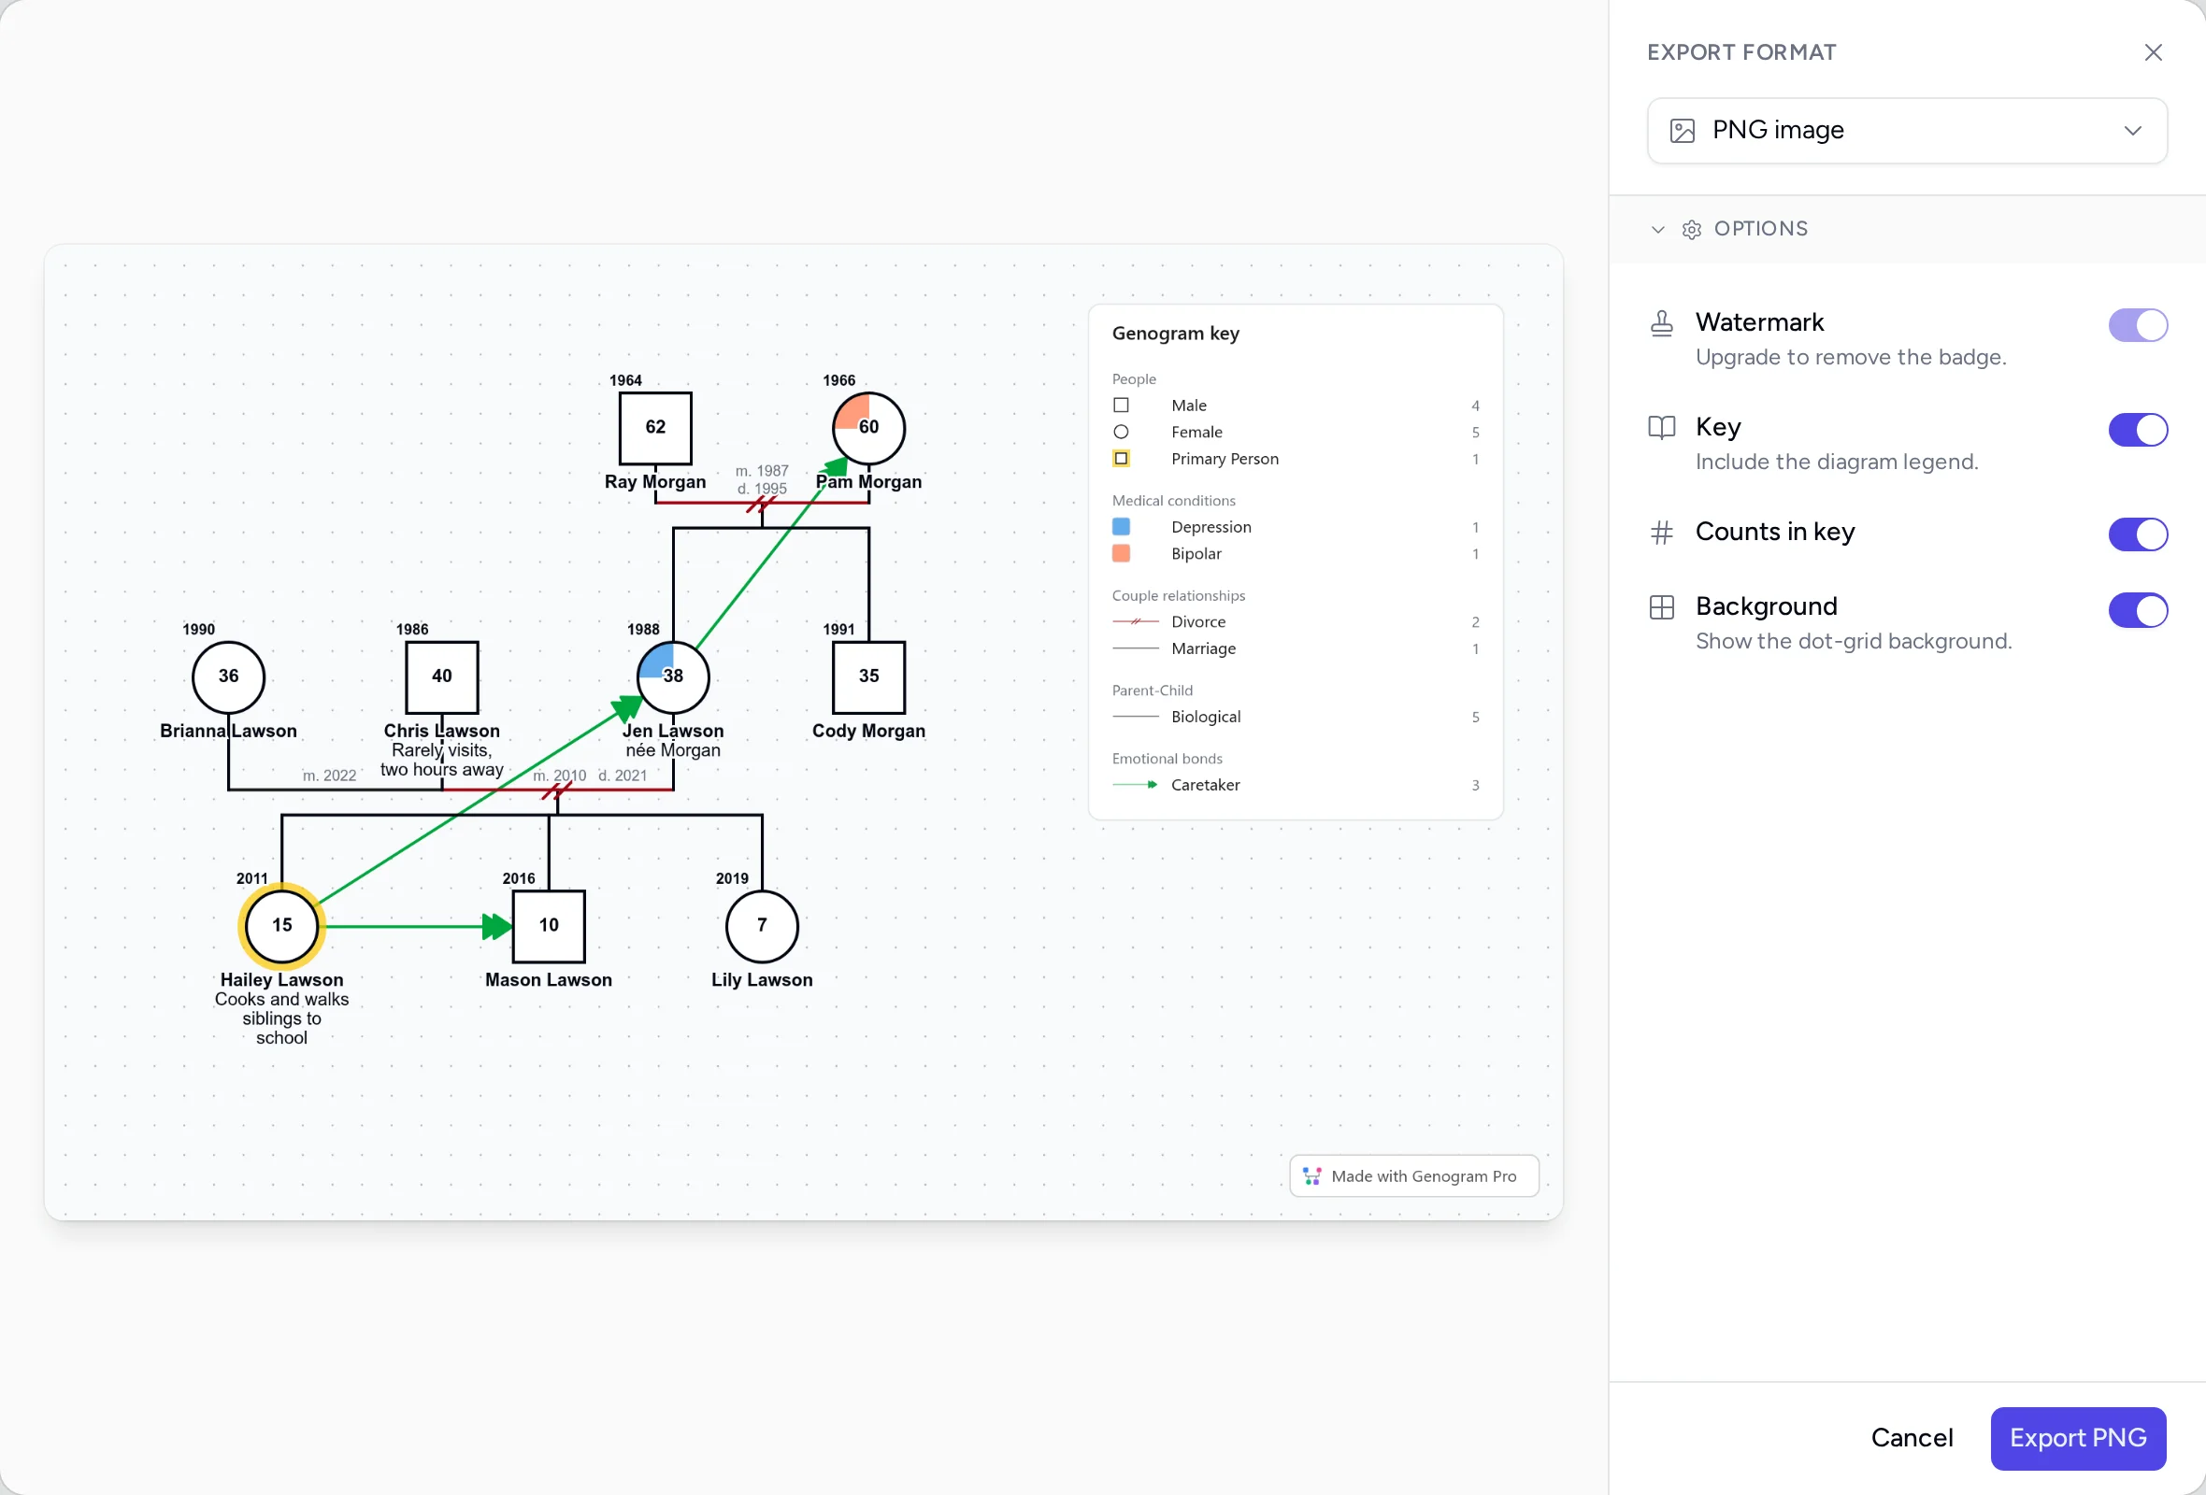
Task: Click the Made with Genogram Pro badge
Action: click(1413, 1175)
